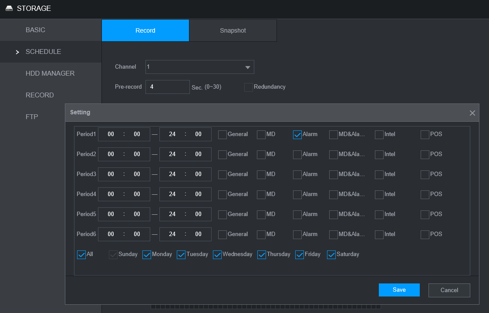Enable Intel for Period4
Image resolution: width=489 pixels, height=313 pixels.
379,195
